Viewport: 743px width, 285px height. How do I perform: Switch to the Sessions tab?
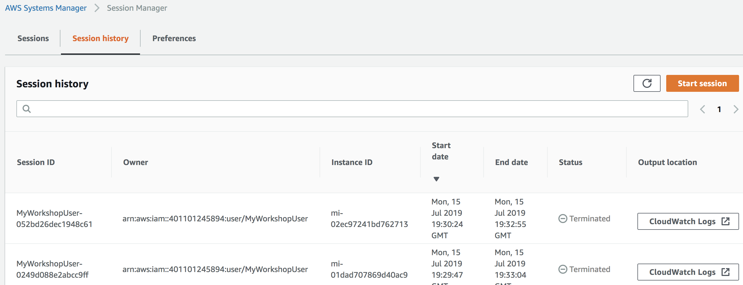coord(33,38)
